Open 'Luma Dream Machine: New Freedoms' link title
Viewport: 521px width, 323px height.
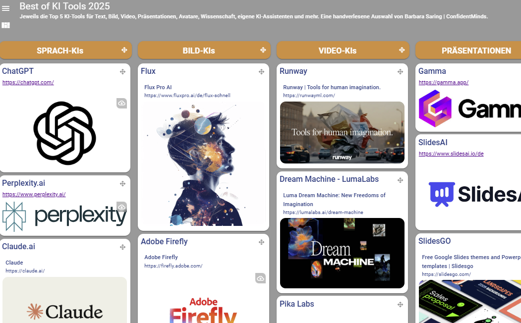[334, 200]
